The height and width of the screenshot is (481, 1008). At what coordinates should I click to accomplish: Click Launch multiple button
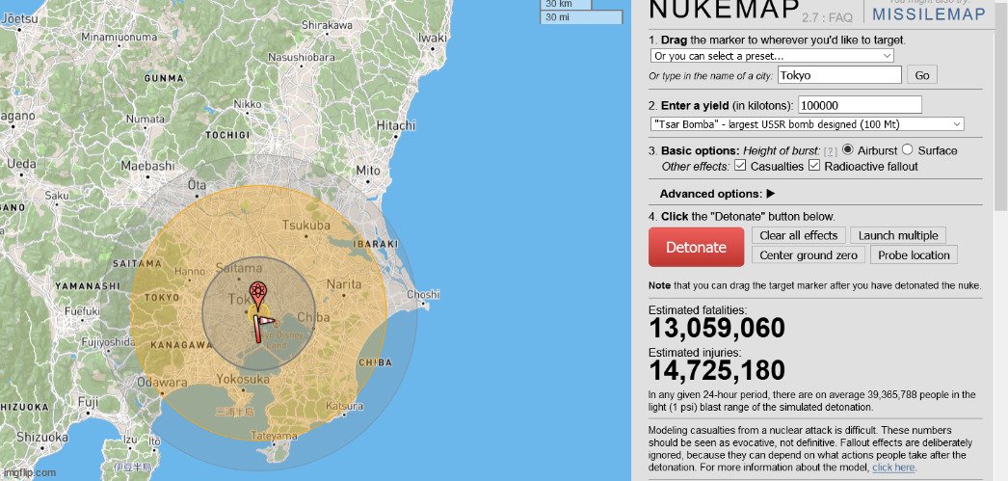(x=898, y=235)
